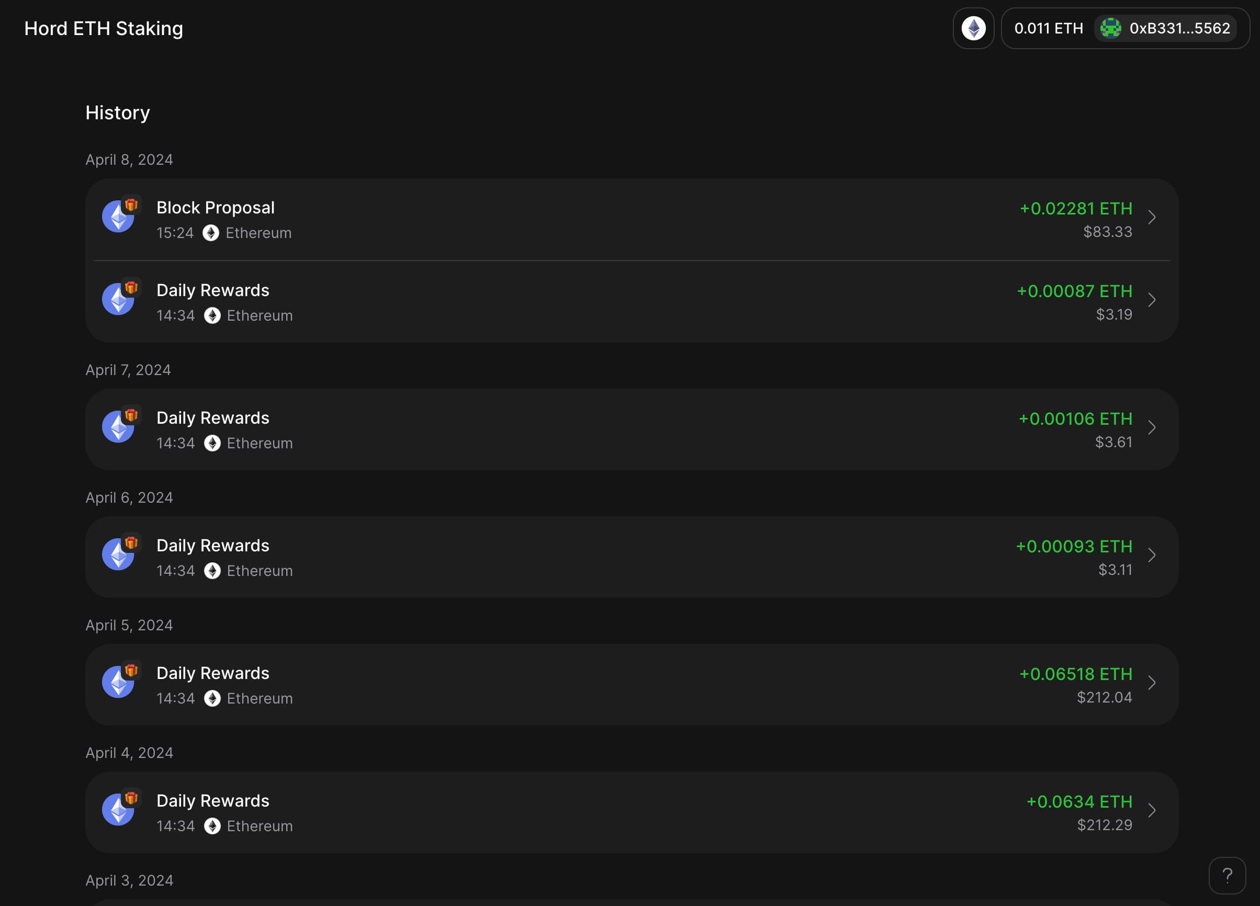
Task: Expand the April 5 Daily Rewards details arrow
Action: 1152,683
